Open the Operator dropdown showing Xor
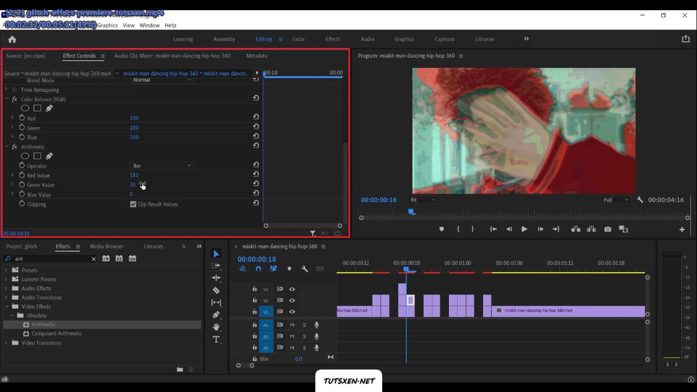This screenshot has height=392, width=697. point(161,165)
